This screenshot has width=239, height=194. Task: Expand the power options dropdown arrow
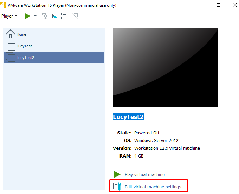[x=35, y=16]
